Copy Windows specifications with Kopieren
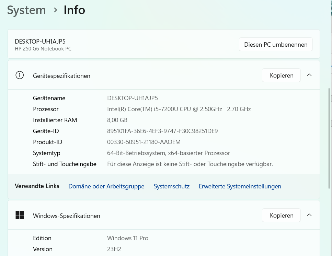The image size is (332, 256). [282, 215]
